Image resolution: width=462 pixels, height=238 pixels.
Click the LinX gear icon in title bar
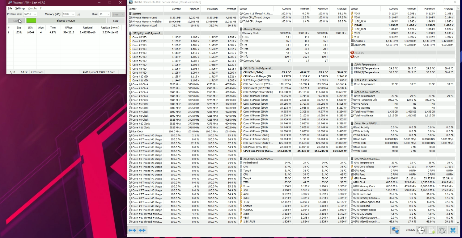pyautogui.click(x=10, y=2)
